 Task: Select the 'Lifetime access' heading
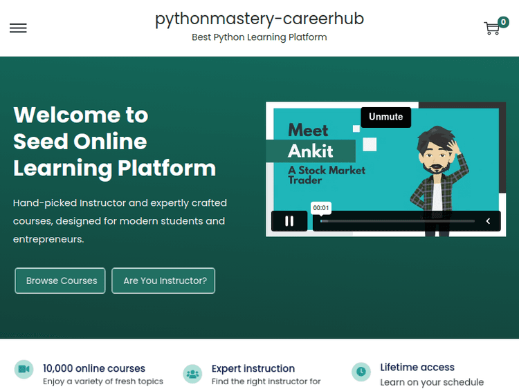pos(417,367)
